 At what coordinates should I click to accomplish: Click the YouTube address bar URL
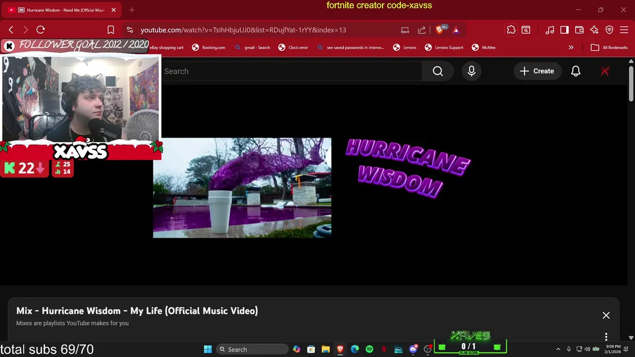tap(243, 30)
